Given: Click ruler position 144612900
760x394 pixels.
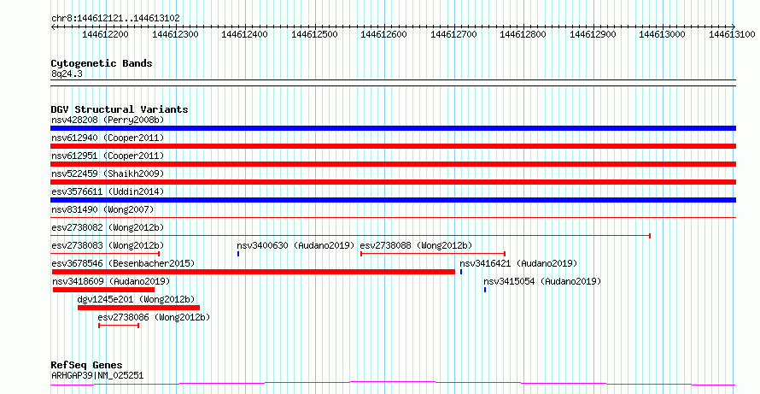Looking at the screenshot, I should 593,34.
